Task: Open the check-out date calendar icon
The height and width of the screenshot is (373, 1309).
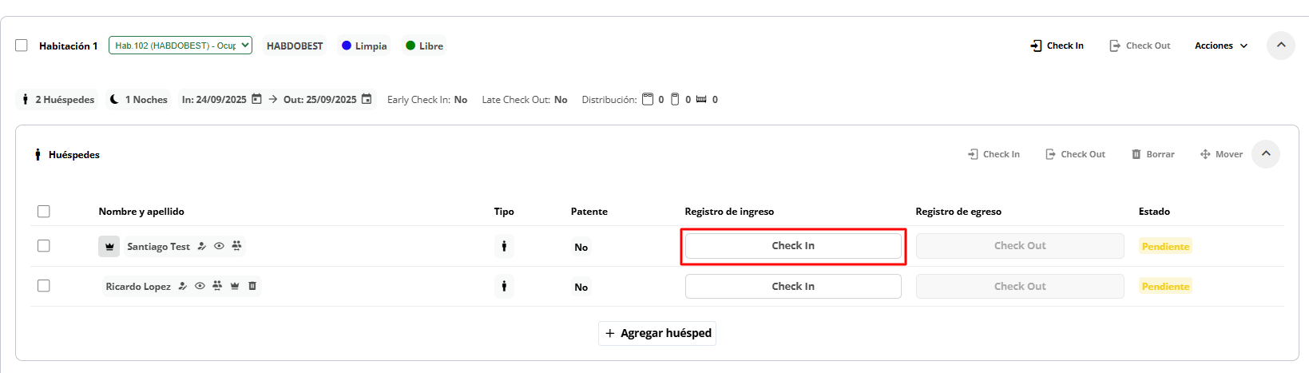Action: coord(367,99)
